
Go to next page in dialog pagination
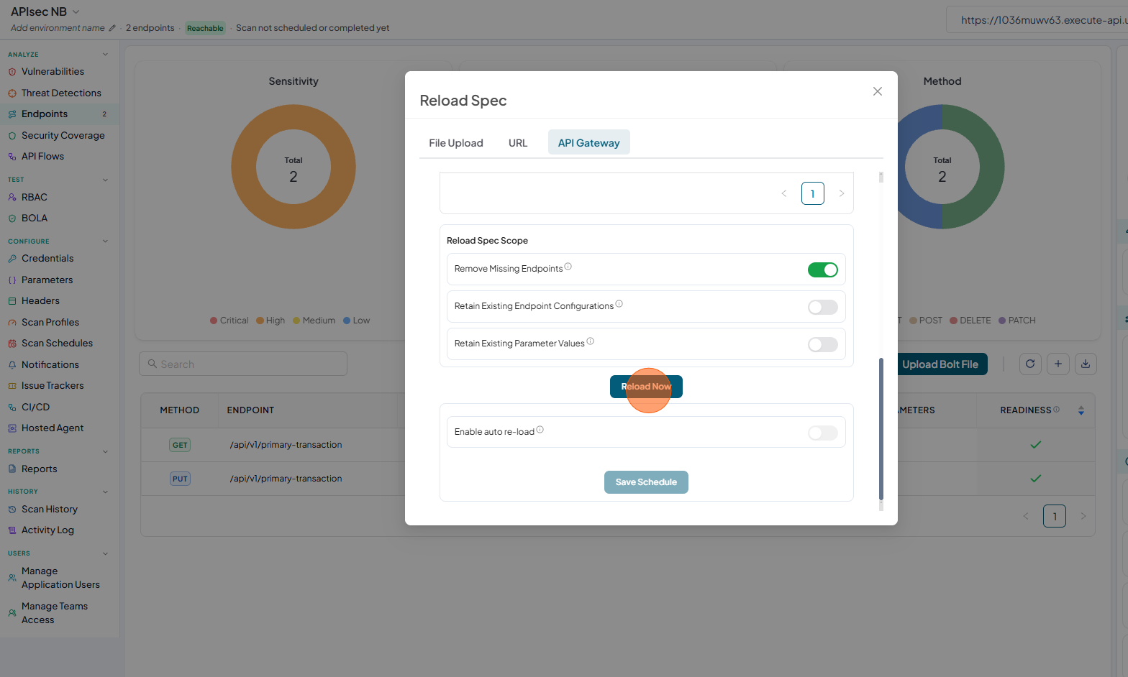click(842, 193)
